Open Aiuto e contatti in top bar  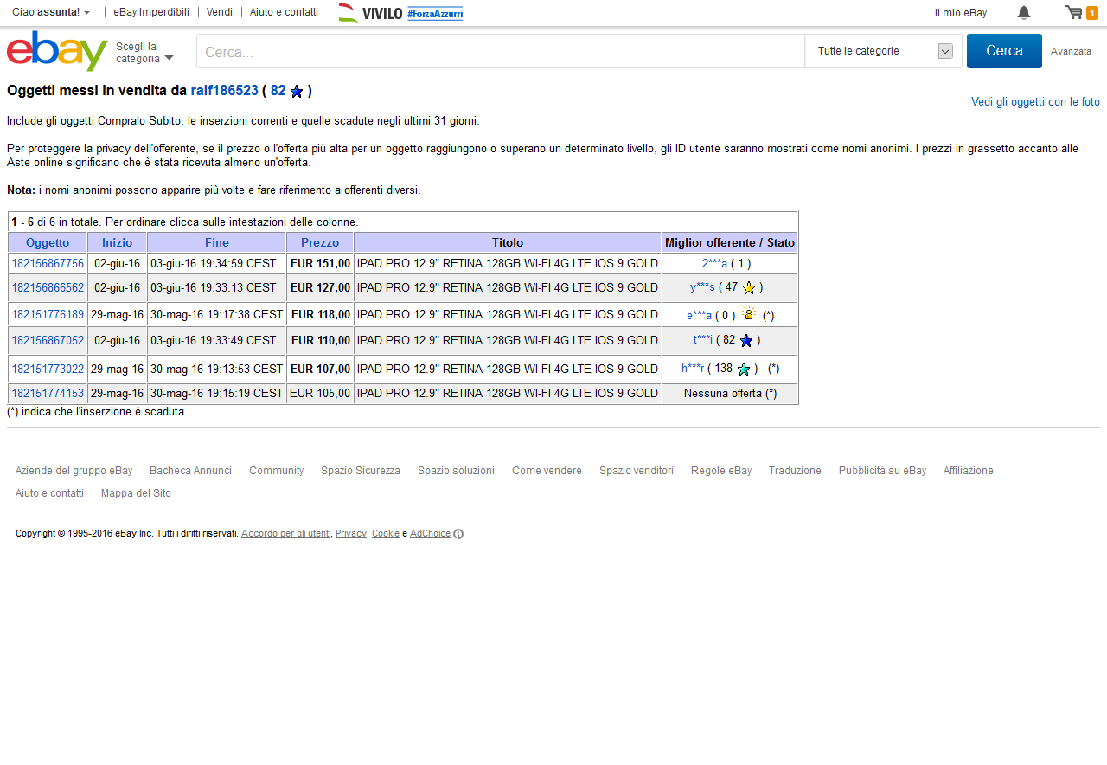[284, 12]
